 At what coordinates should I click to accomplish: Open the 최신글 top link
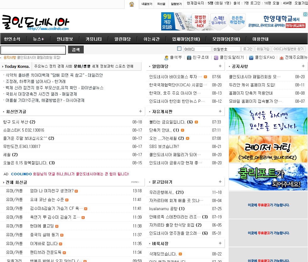click(161, 4)
